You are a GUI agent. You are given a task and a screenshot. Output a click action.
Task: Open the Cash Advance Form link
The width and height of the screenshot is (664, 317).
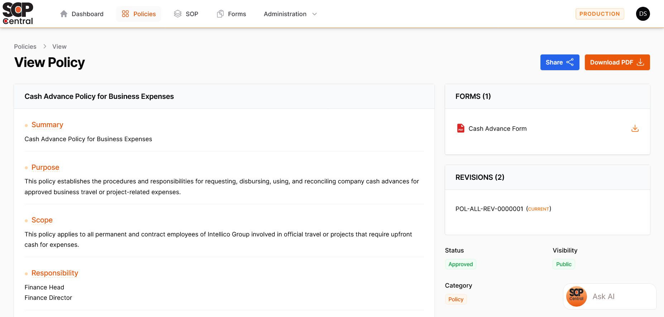pos(497,129)
